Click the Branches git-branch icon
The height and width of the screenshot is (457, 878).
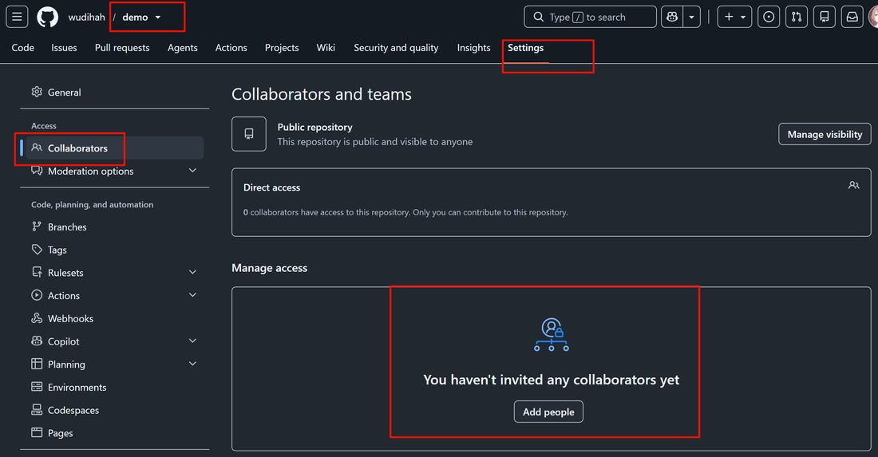click(37, 227)
